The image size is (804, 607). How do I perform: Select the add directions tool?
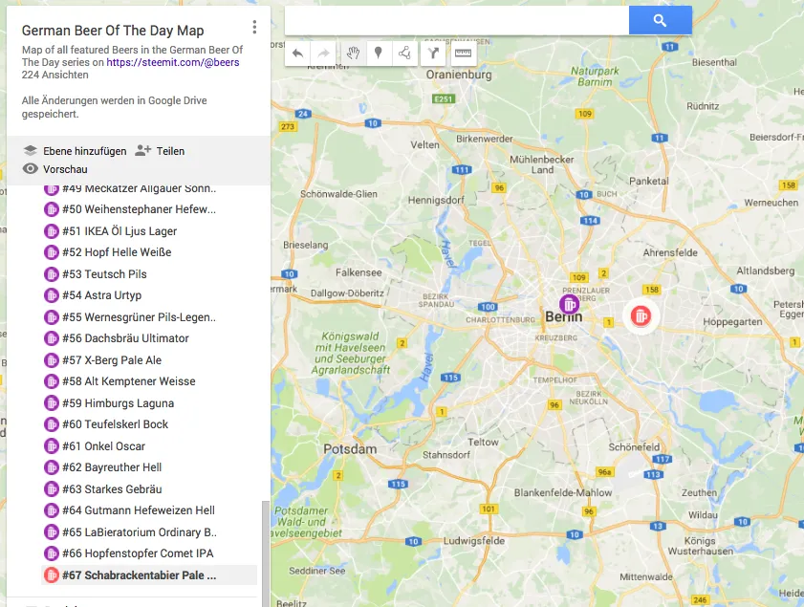coord(433,53)
